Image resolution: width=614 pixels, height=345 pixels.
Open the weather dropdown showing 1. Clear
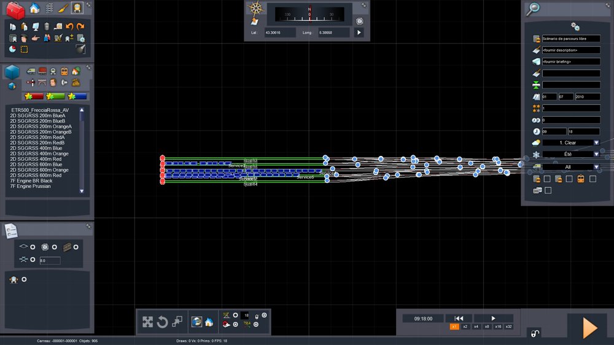(x=596, y=142)
